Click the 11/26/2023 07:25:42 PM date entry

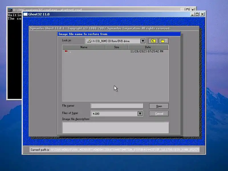pos(147,51)
